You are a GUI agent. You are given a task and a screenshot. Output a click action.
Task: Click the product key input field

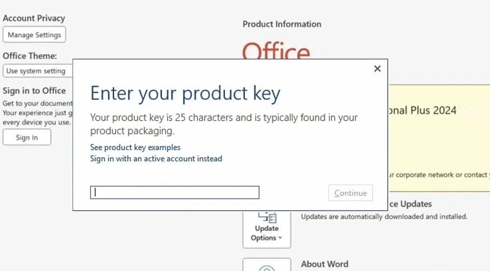(x=174, y=193)
